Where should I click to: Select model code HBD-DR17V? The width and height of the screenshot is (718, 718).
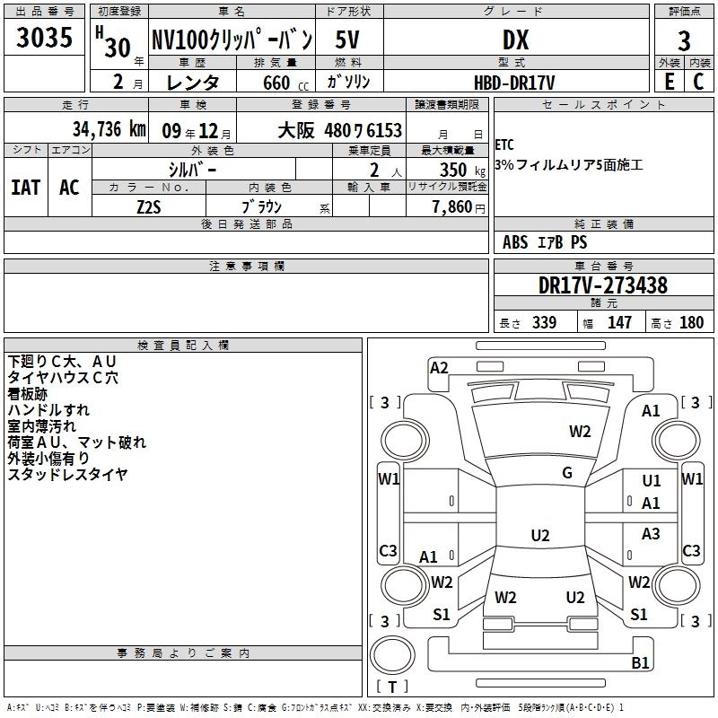coord(514,82)
